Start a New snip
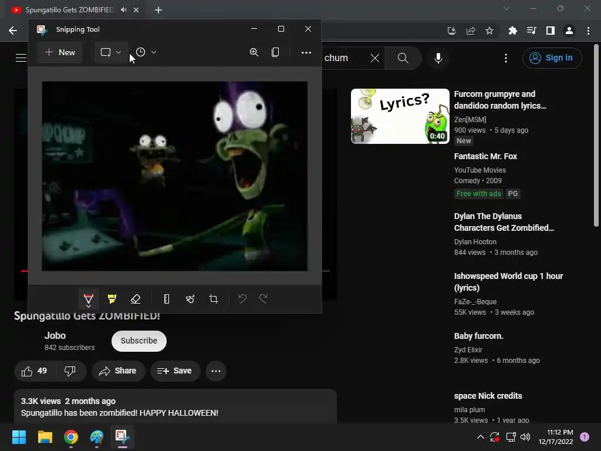 pyautogui.click(x=60, y=52)
